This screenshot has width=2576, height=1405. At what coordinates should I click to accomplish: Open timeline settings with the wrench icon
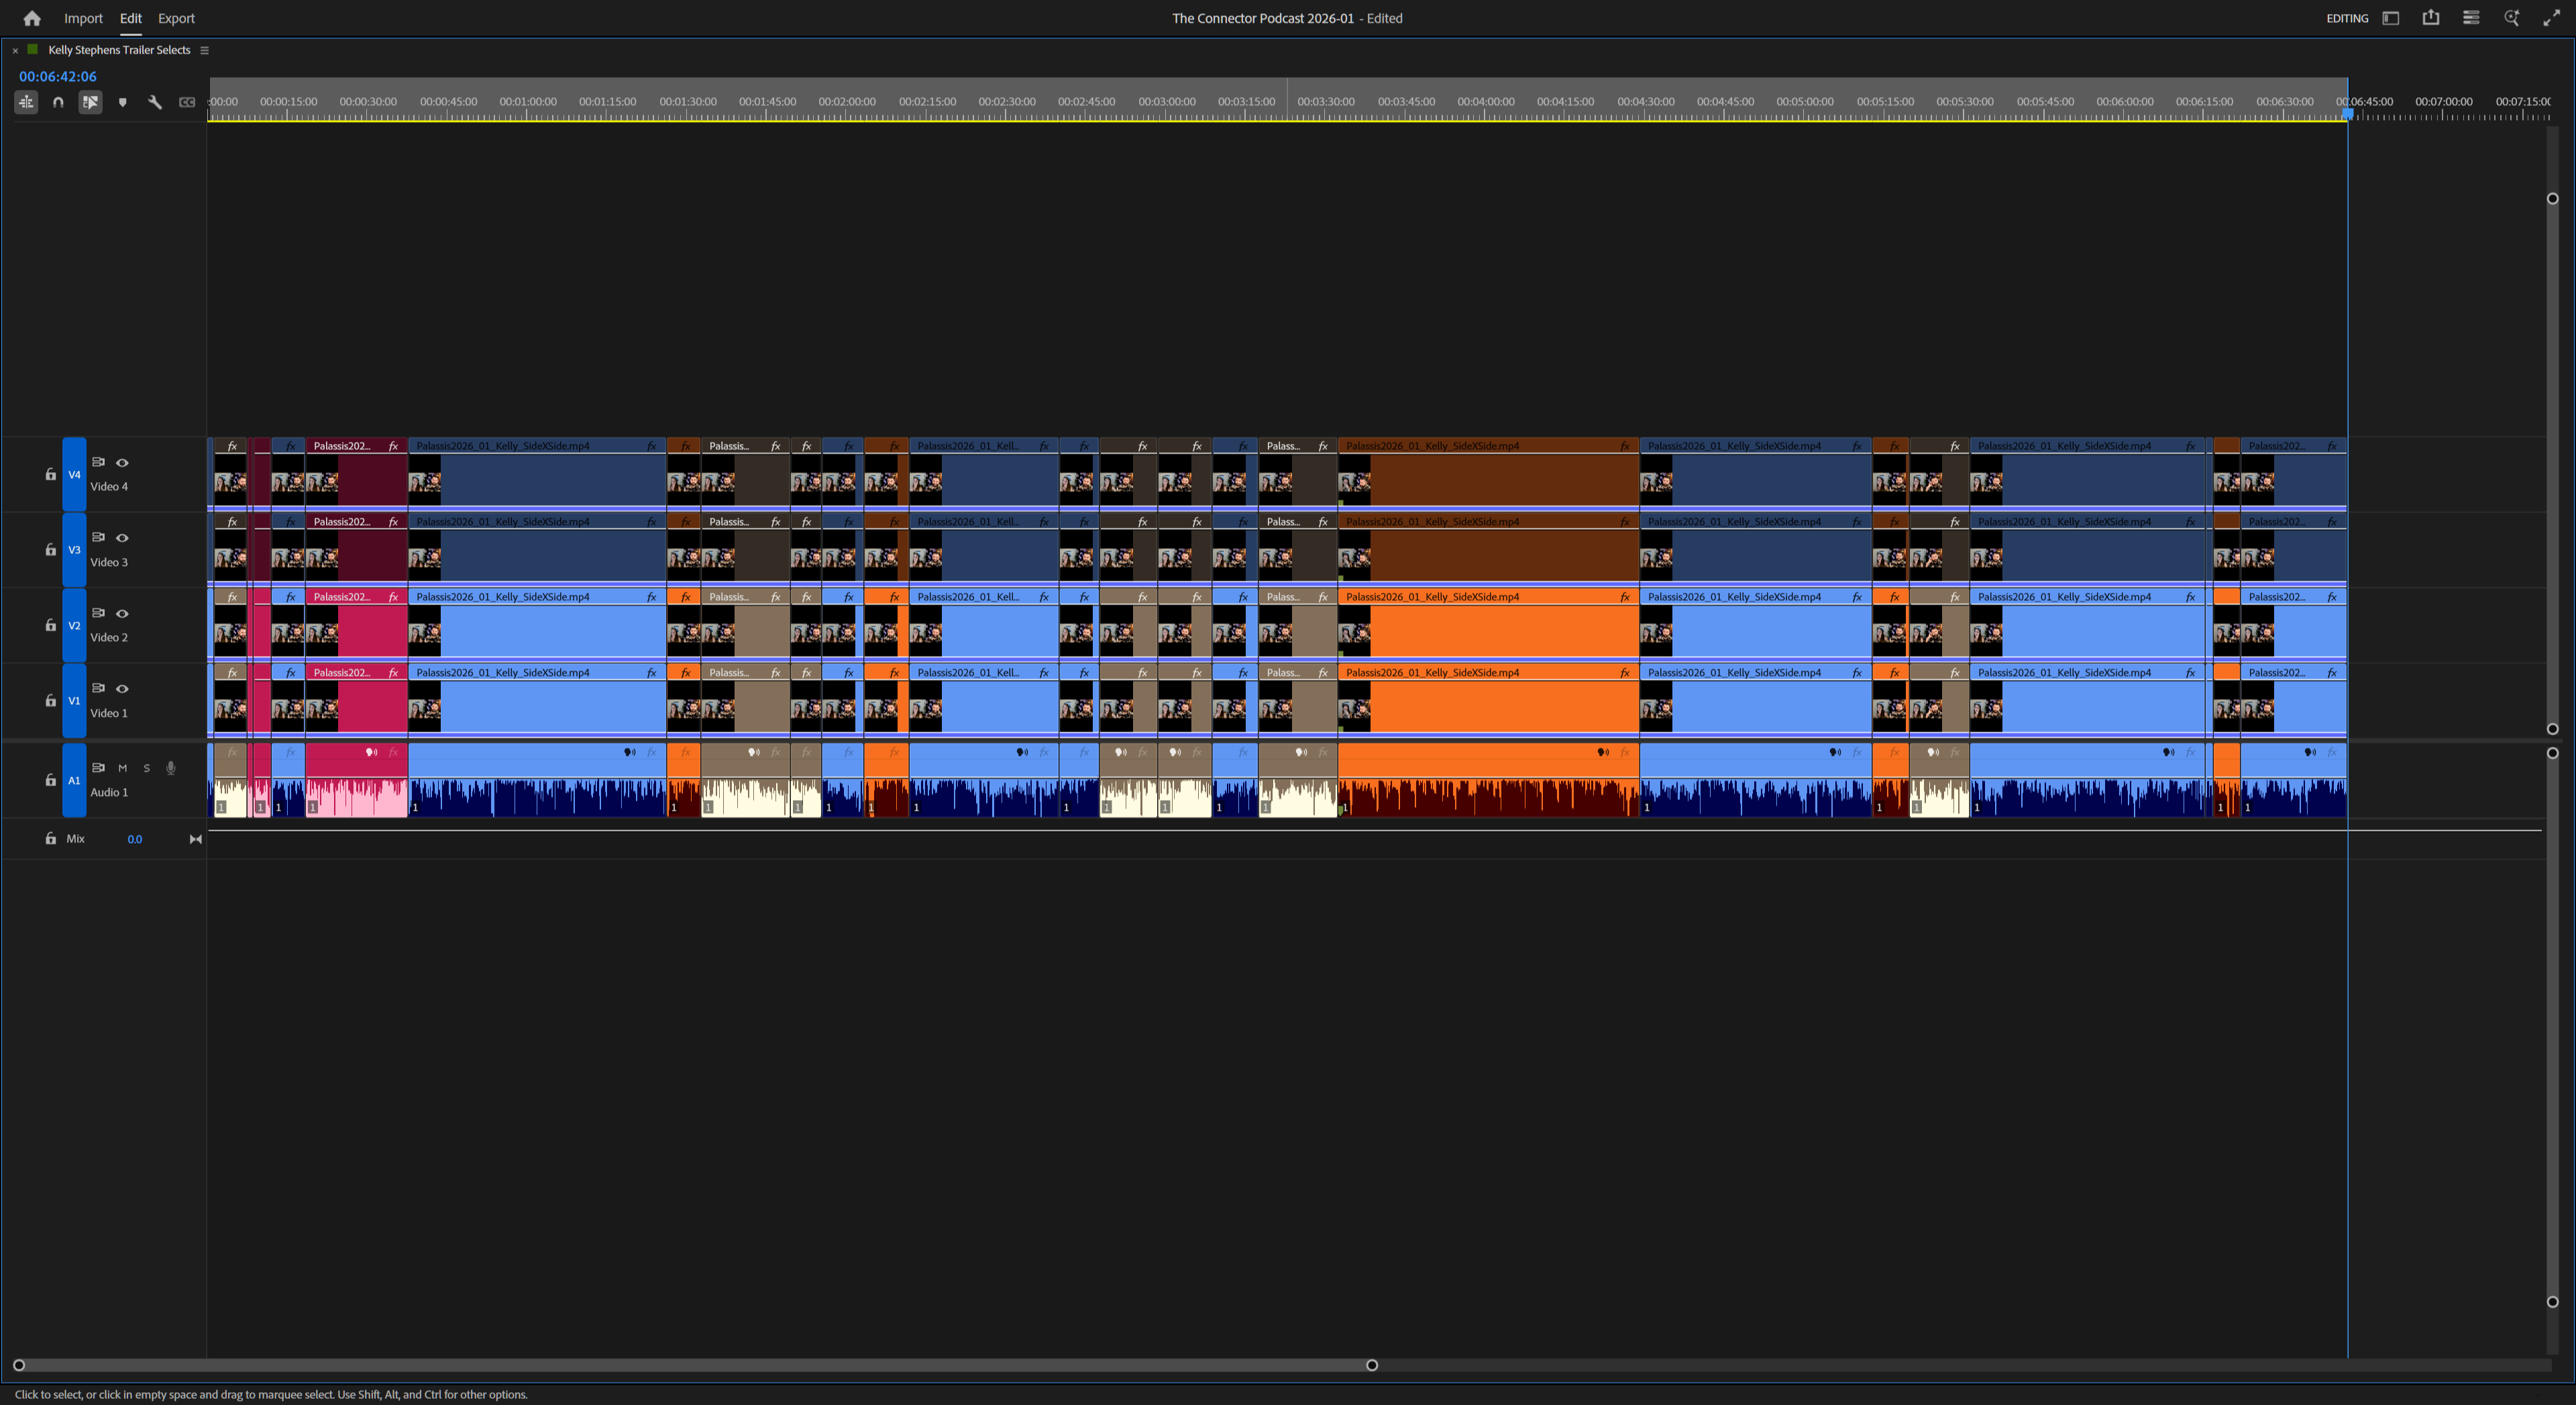tap(155, 101)
